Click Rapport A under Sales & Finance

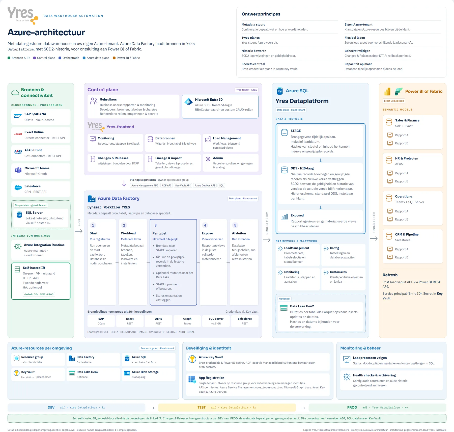pyautogui.click(x=401, y=135)
